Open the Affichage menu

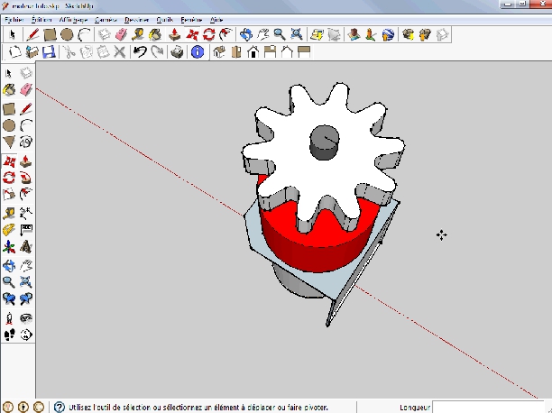pyautogui.click(x=73, y=20)
